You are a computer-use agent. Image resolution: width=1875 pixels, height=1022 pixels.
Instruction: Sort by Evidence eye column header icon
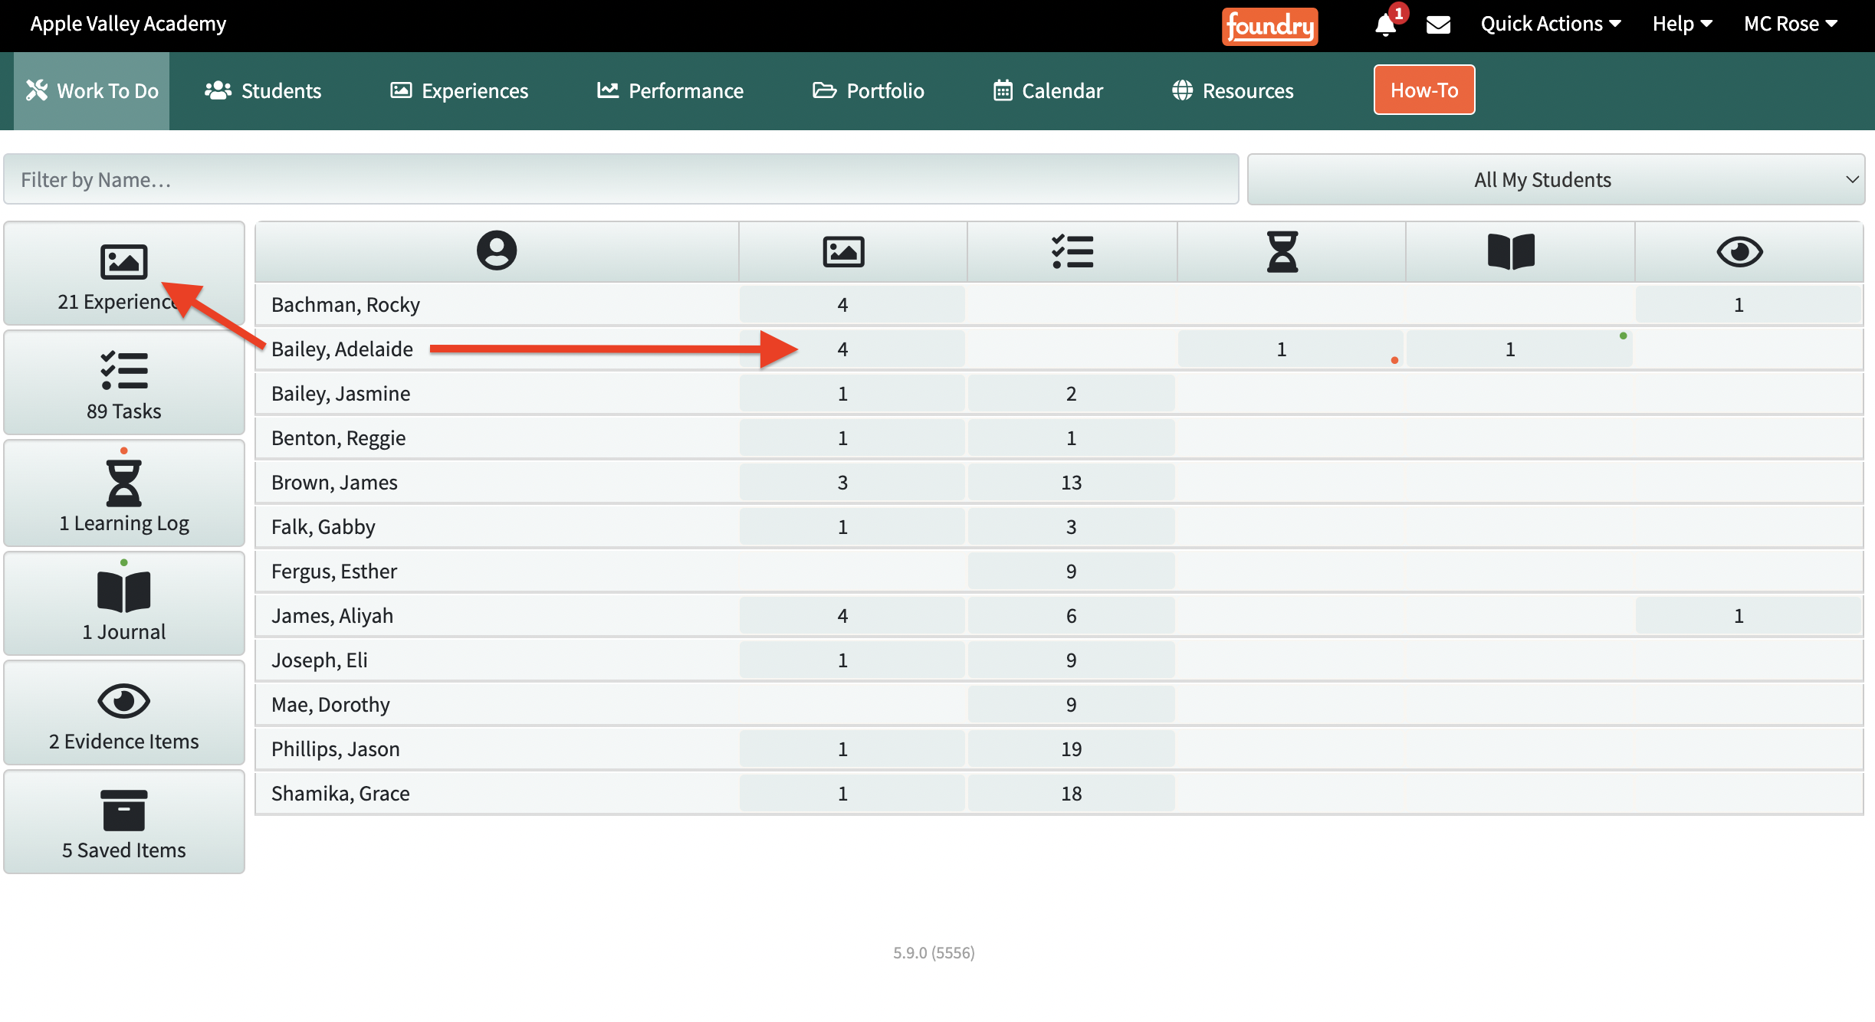coord(1739,251)
